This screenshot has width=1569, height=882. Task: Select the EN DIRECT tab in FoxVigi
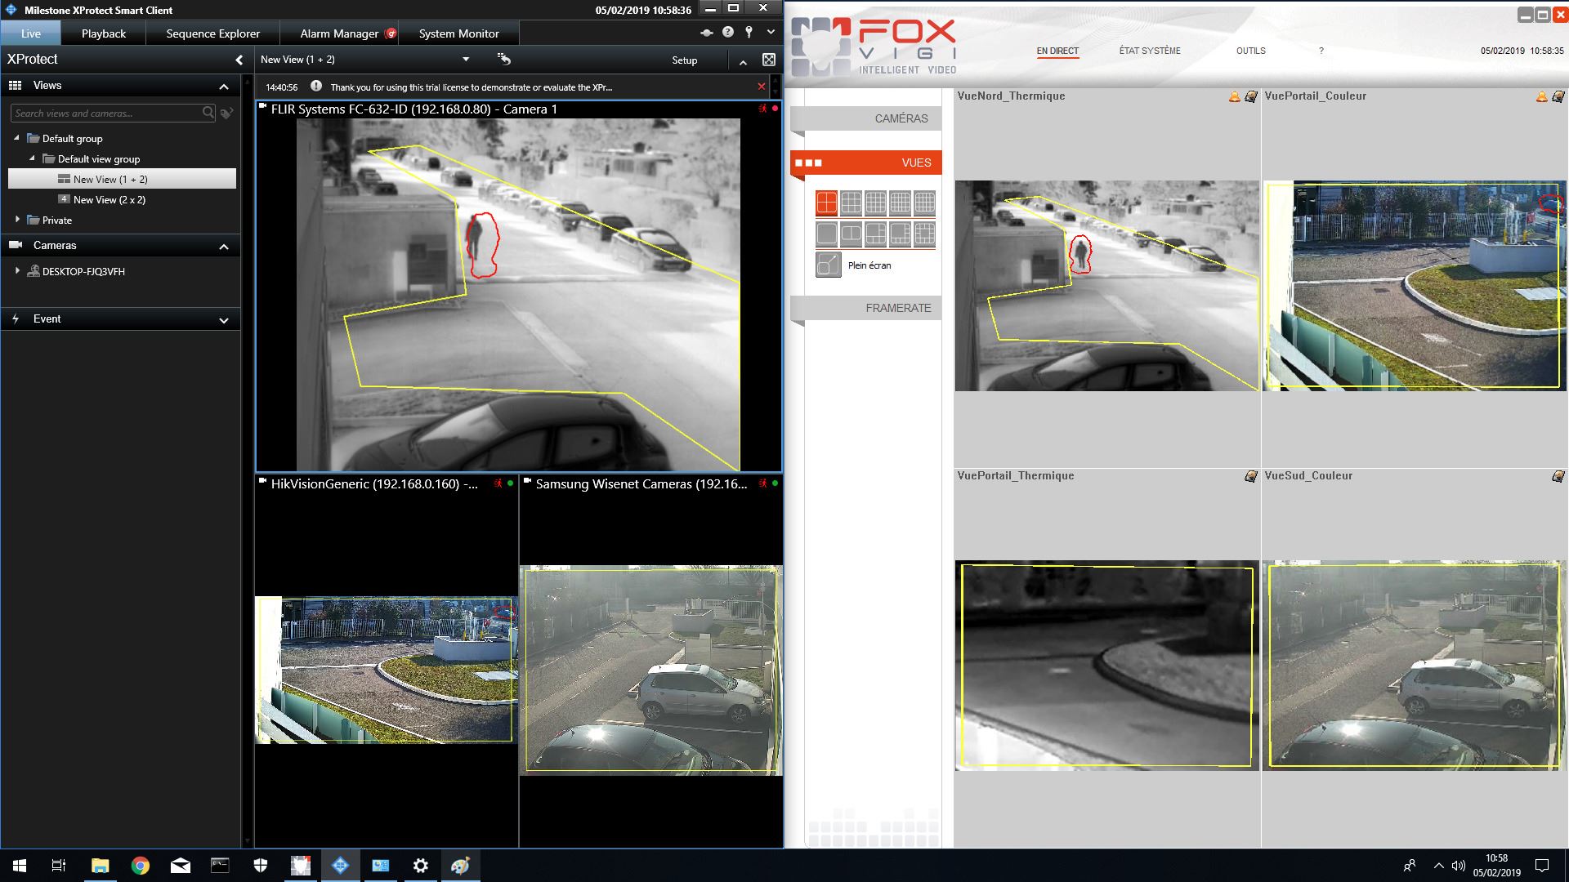[1057, 51]
